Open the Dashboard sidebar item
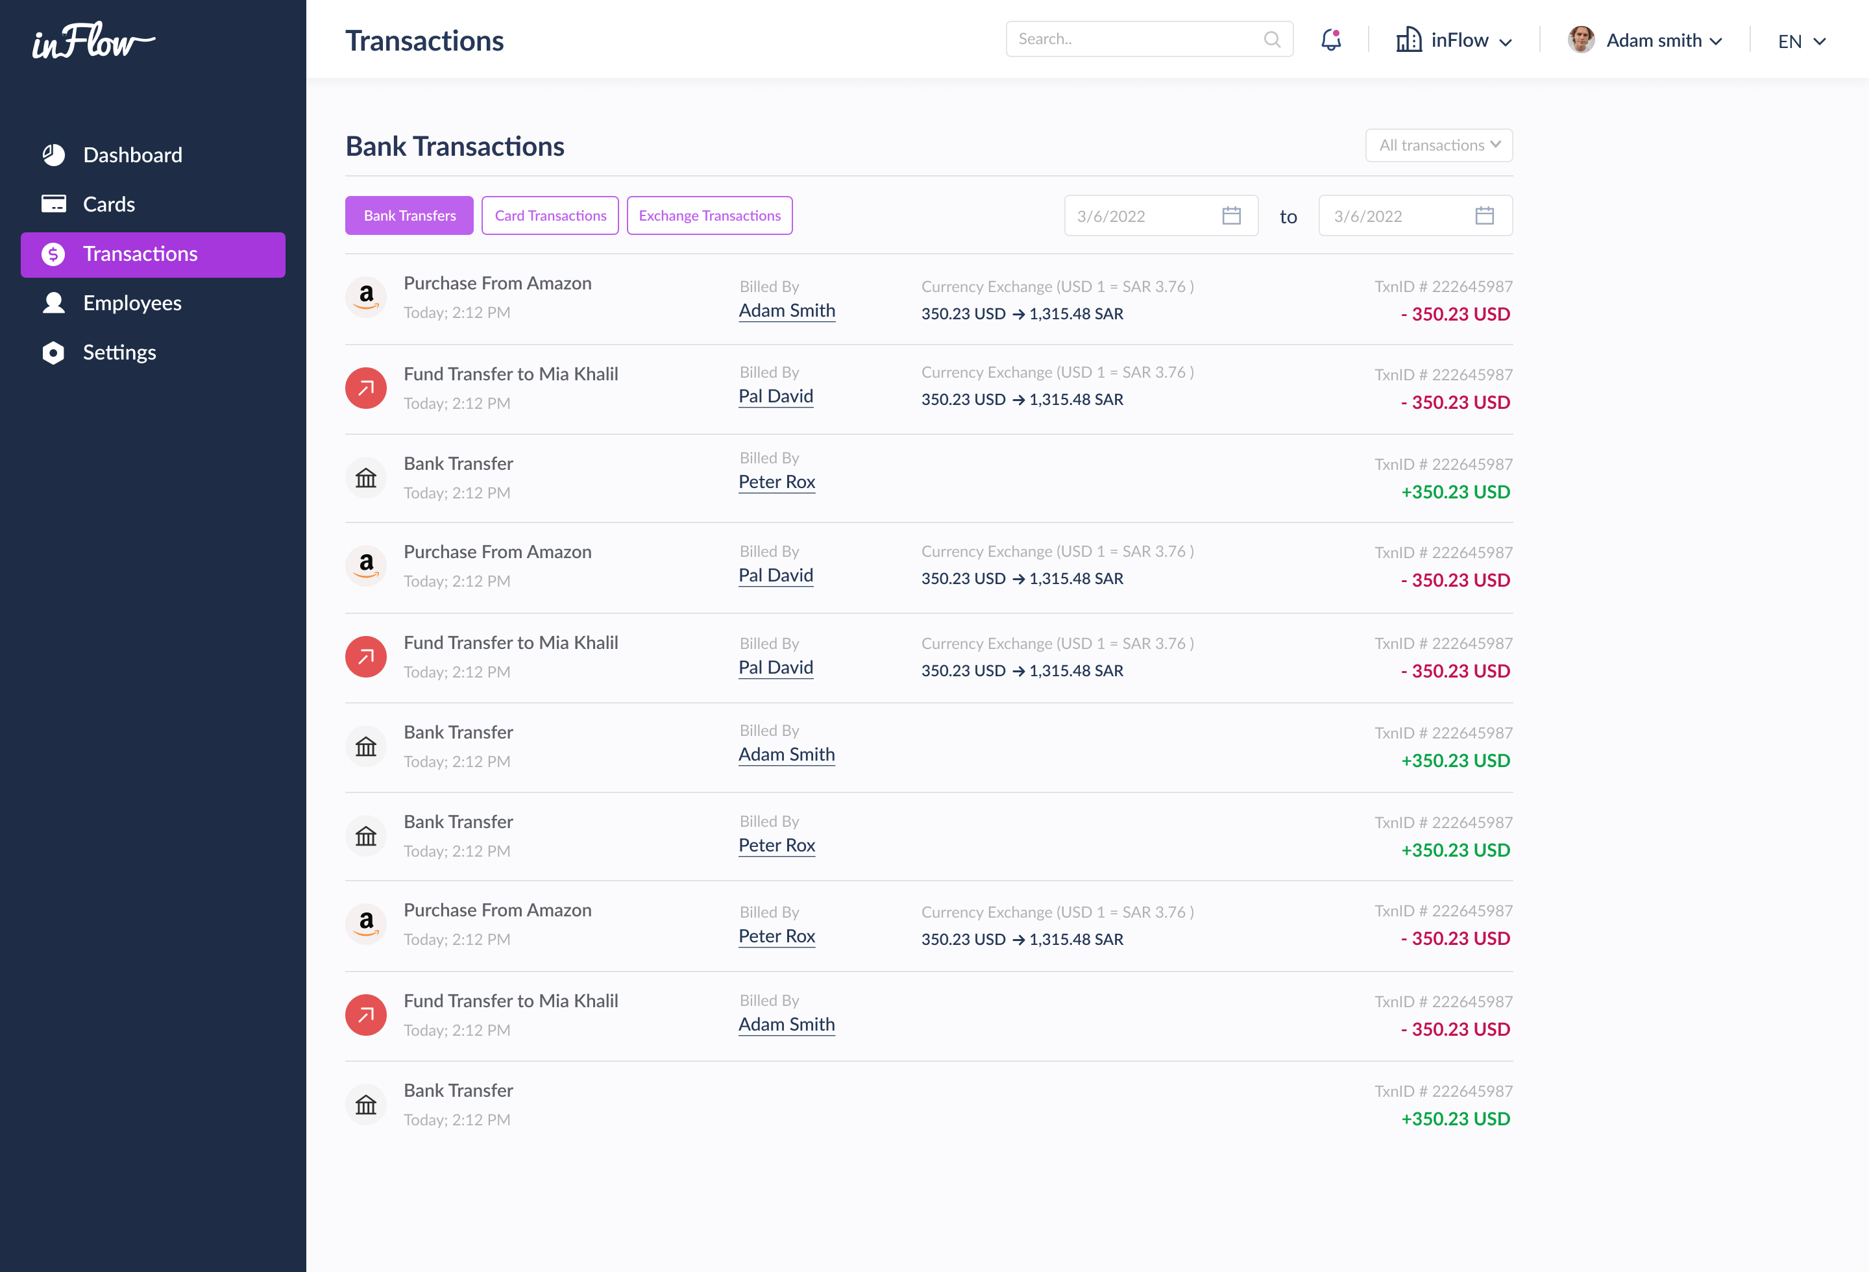This screenshot has width=1869, height=1272. point(132,154)
